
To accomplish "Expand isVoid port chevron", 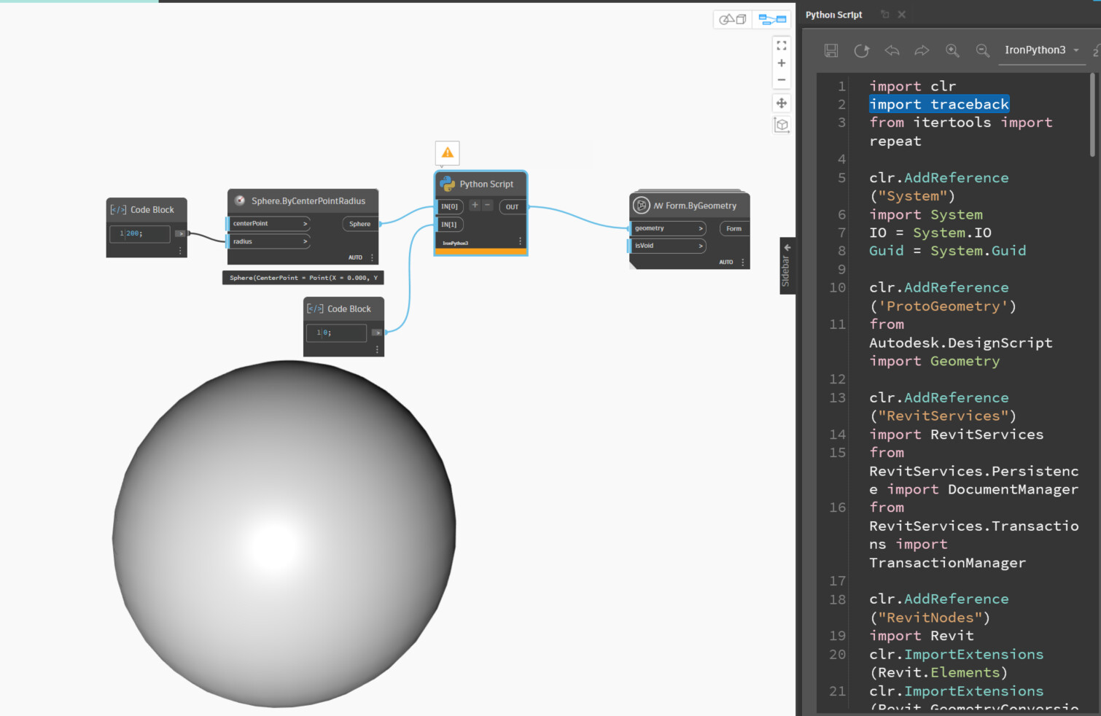I will [x=701, y=246].
